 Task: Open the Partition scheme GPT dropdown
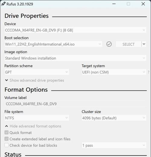tap(37, 72)
